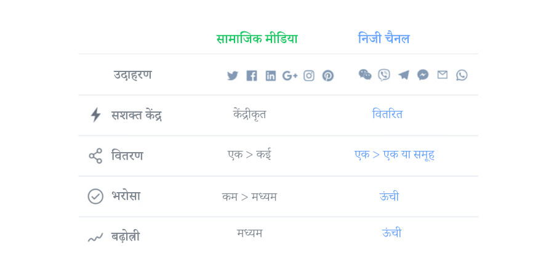554x258 pixels.
Task: Click the checkmark circle beside भरोसा
Action: pos(95,196)
